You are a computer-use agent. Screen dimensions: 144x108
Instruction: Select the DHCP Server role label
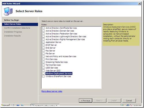point(51,45)
